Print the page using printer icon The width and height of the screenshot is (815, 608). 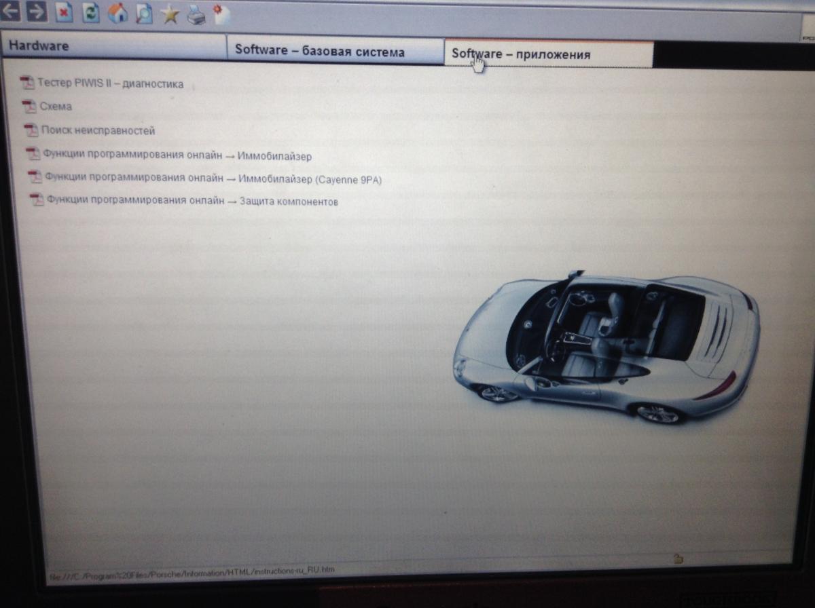tap(196, 14)
